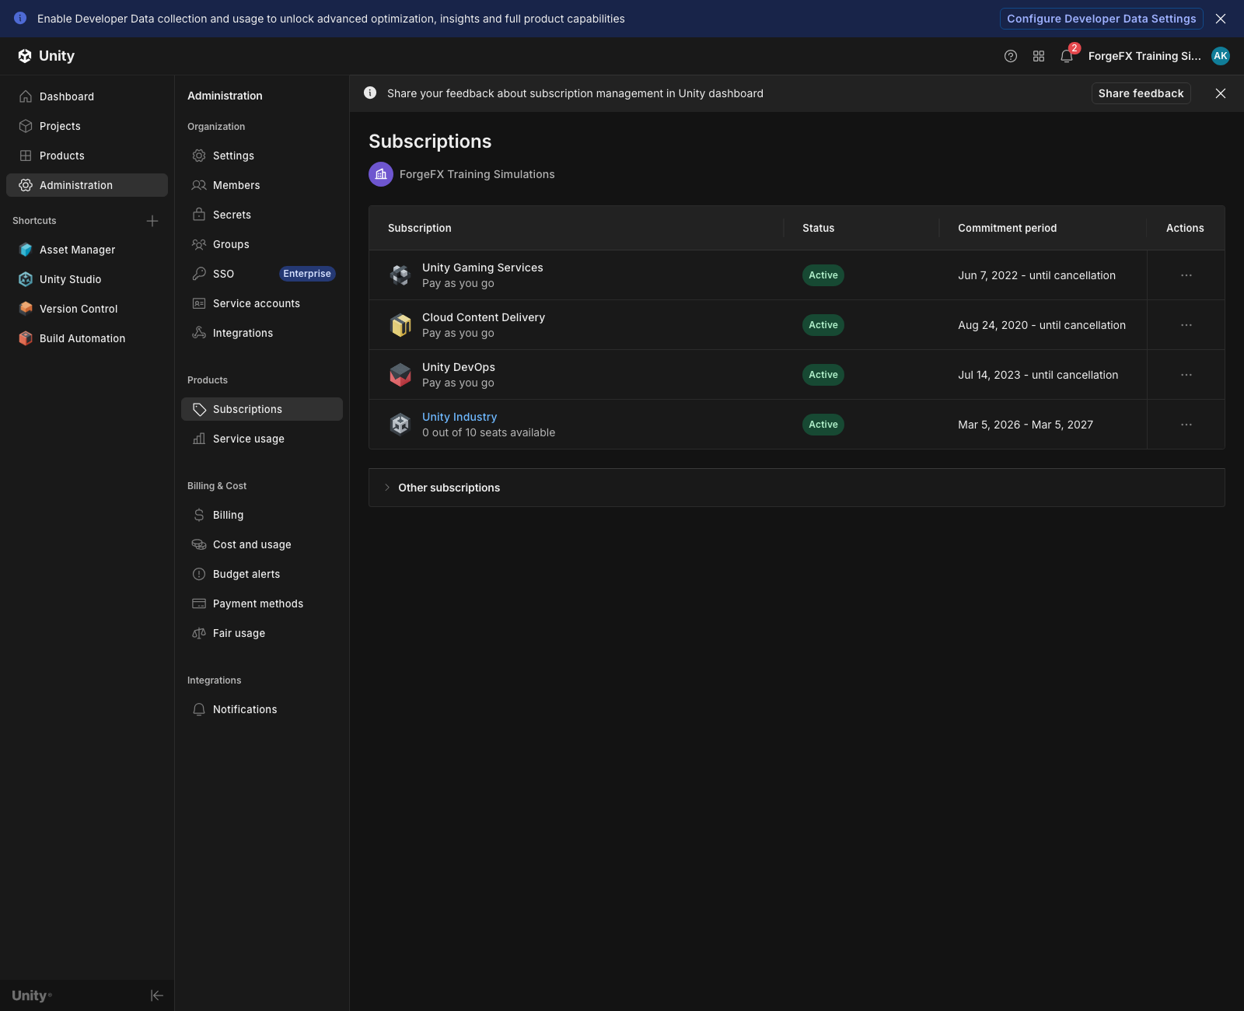This screenshot has height=1011, width=1244.
Task: Click the Unity logo in header
Action: coord(46,56)
